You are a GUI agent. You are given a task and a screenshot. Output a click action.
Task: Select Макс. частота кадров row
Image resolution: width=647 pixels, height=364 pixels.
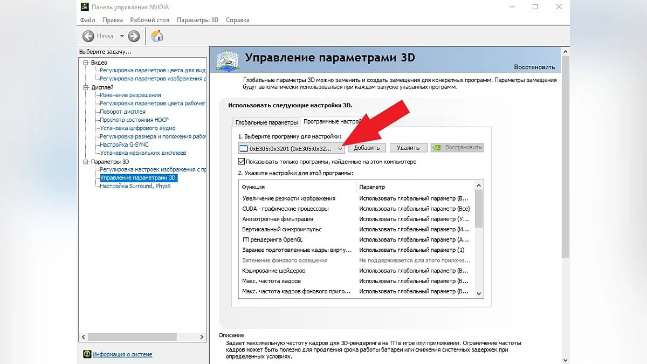pos(356,281)
